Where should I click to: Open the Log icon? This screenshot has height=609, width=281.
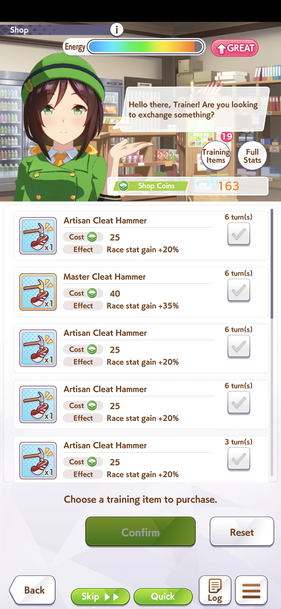pos(215,590)
